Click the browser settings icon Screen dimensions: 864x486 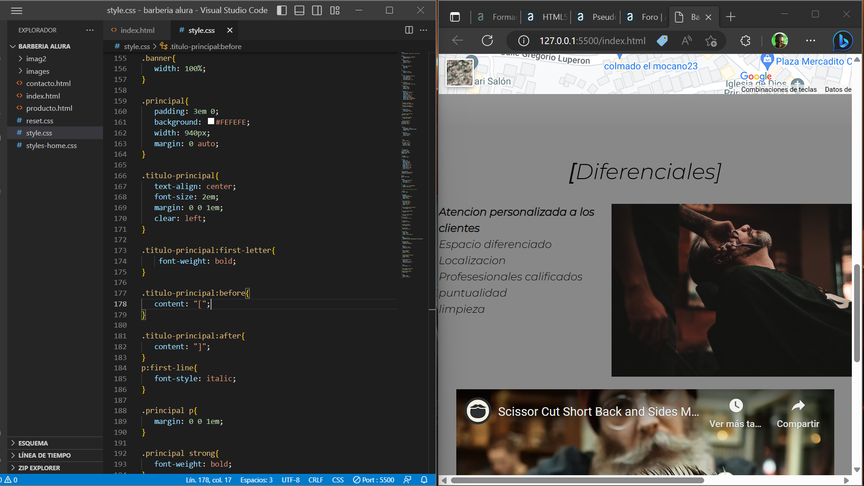810,40
